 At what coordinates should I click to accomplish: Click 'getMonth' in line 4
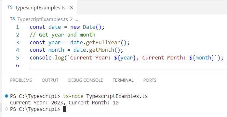point(101,50)
